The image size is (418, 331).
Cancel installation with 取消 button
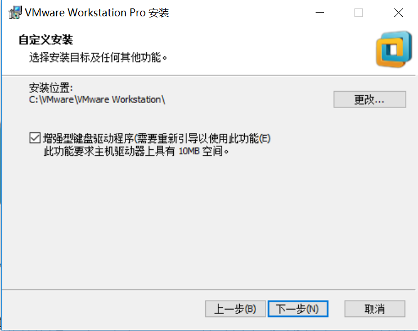(375, 309)
